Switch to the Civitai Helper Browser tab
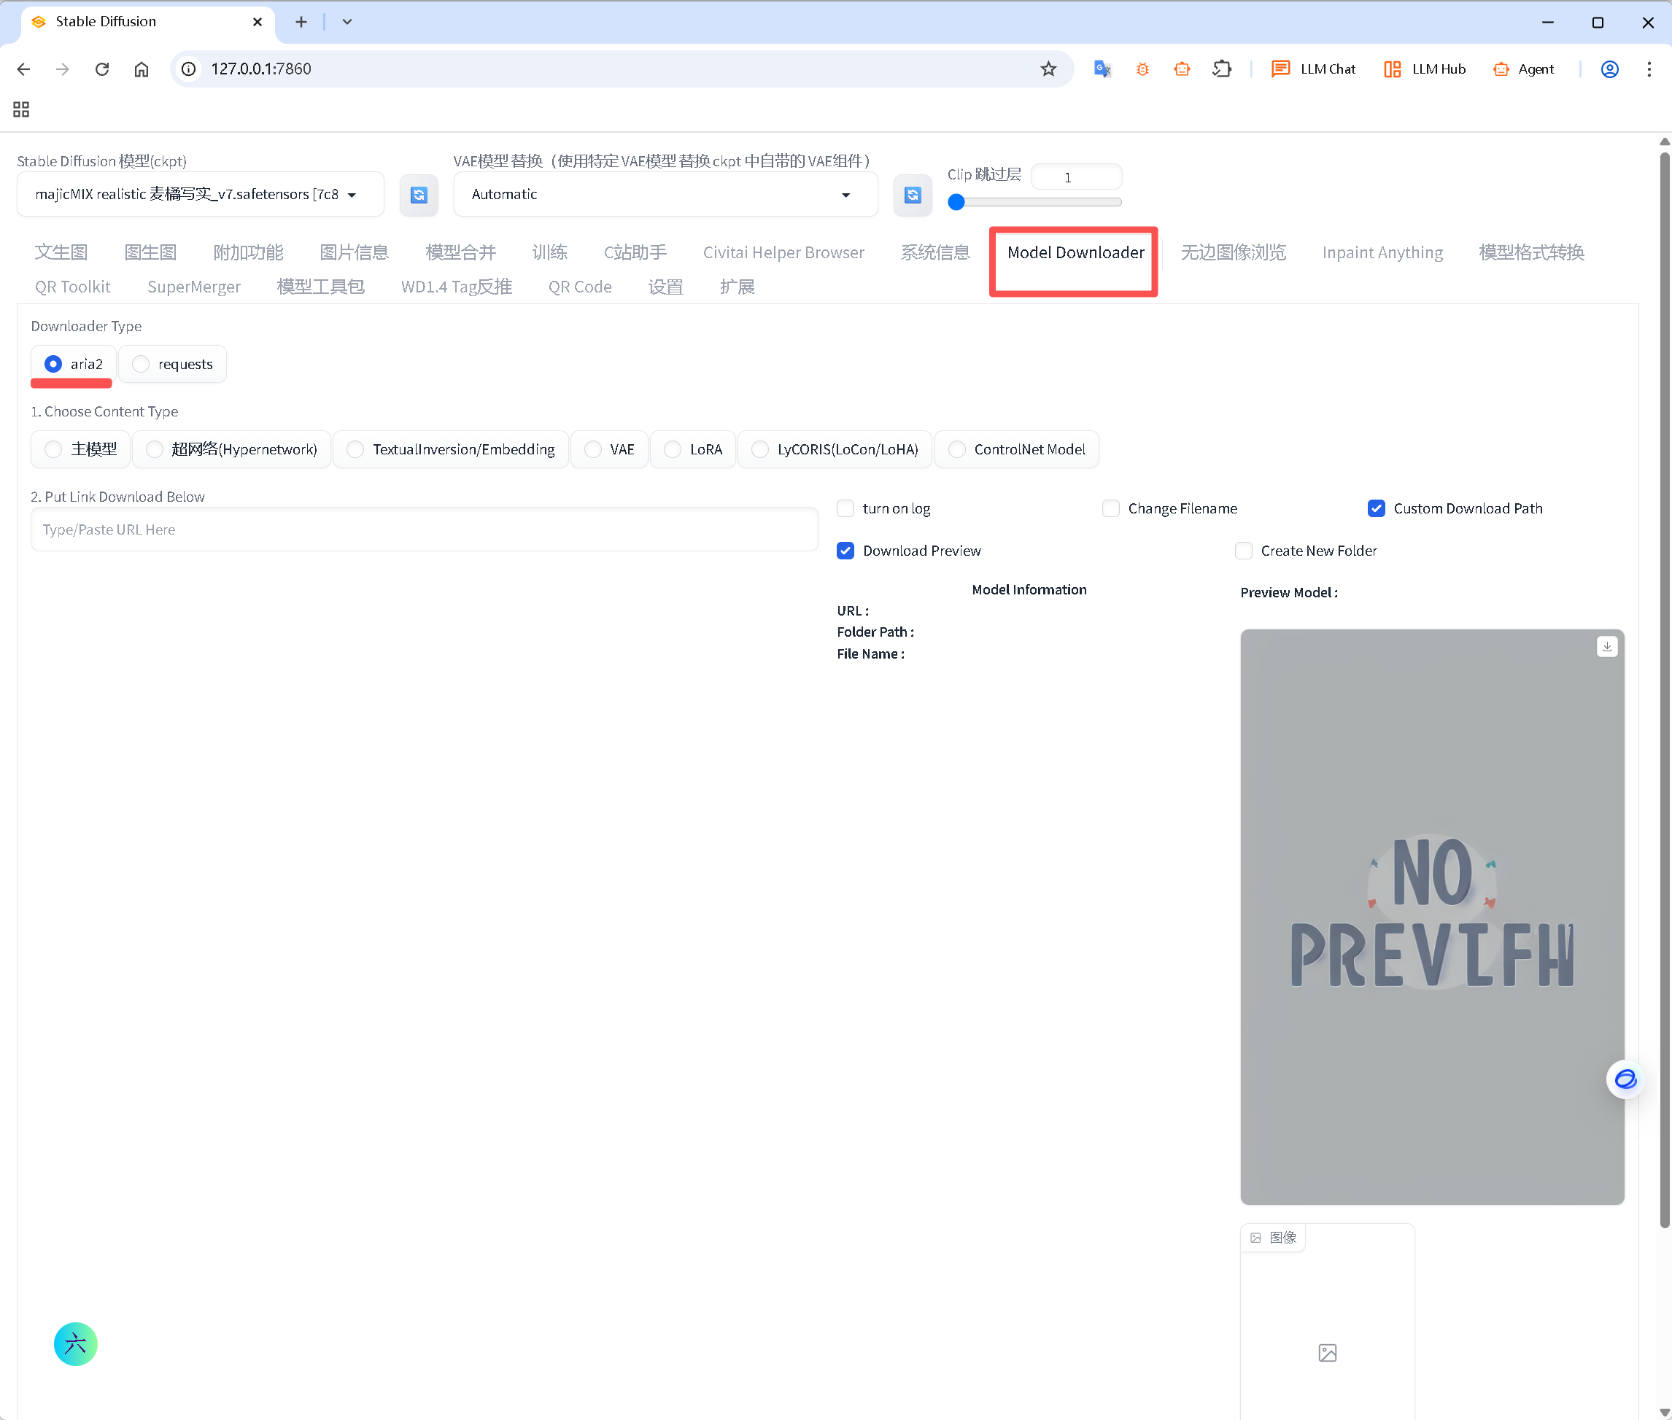The image size is (1672, 1420). 783,253
